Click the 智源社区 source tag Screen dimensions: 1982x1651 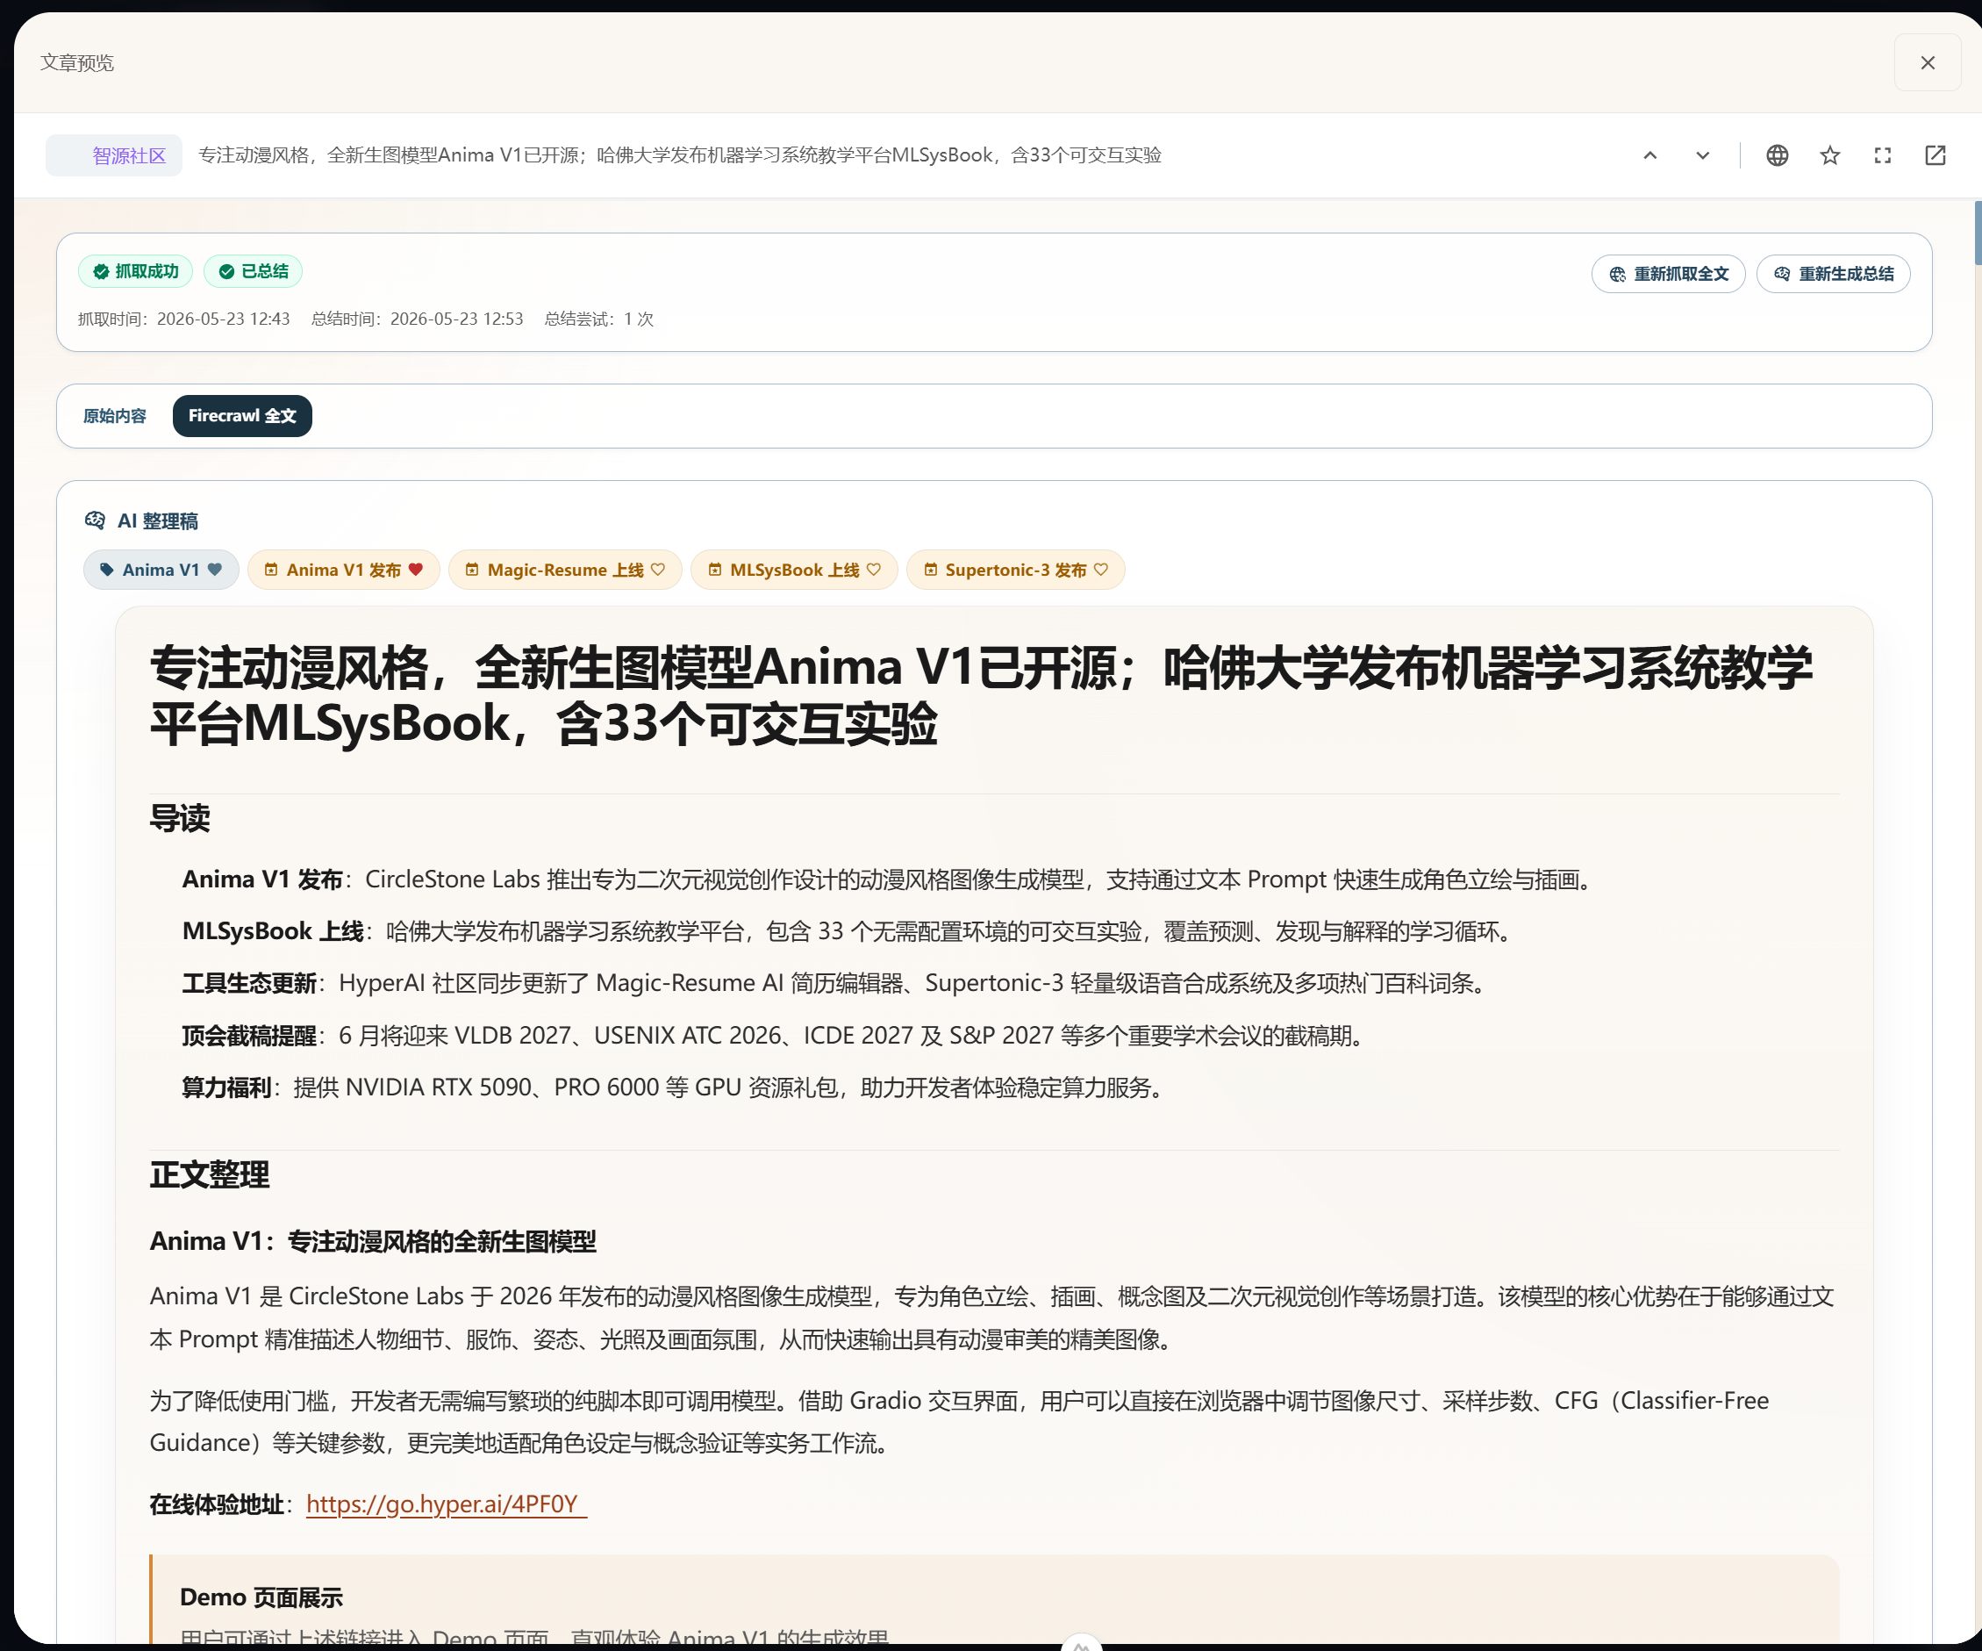click(114, 155)
